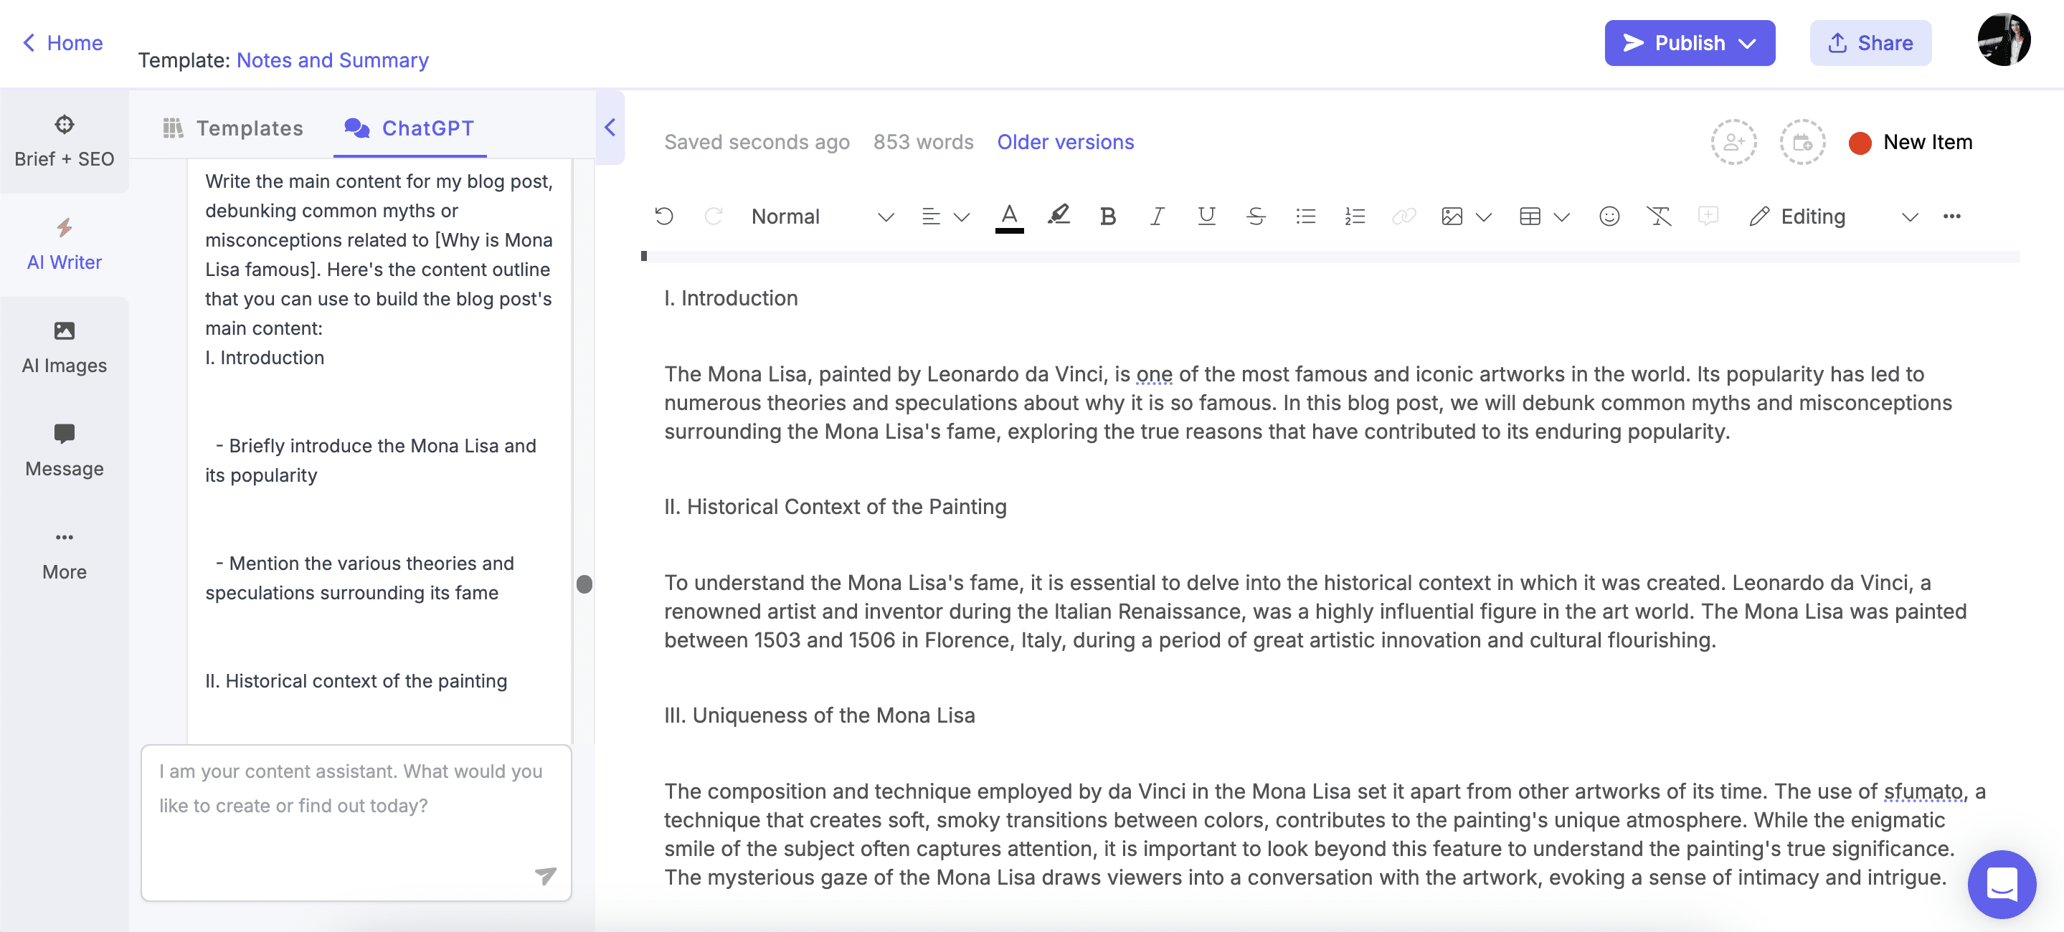Click the highlight marker icon
Screen dimensions: 2064x932
point(1059,214)
